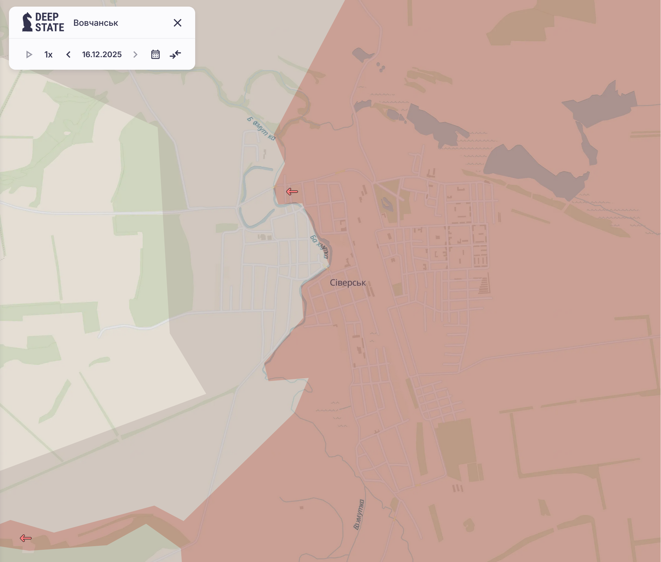Open the calendar date picker

pos(155,55)
